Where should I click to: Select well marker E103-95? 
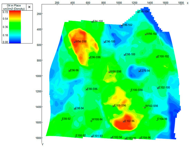tap(125, 139)
